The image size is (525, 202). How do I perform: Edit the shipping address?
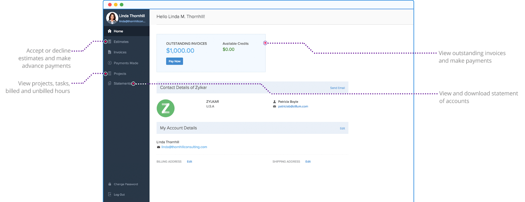point(308,162)
